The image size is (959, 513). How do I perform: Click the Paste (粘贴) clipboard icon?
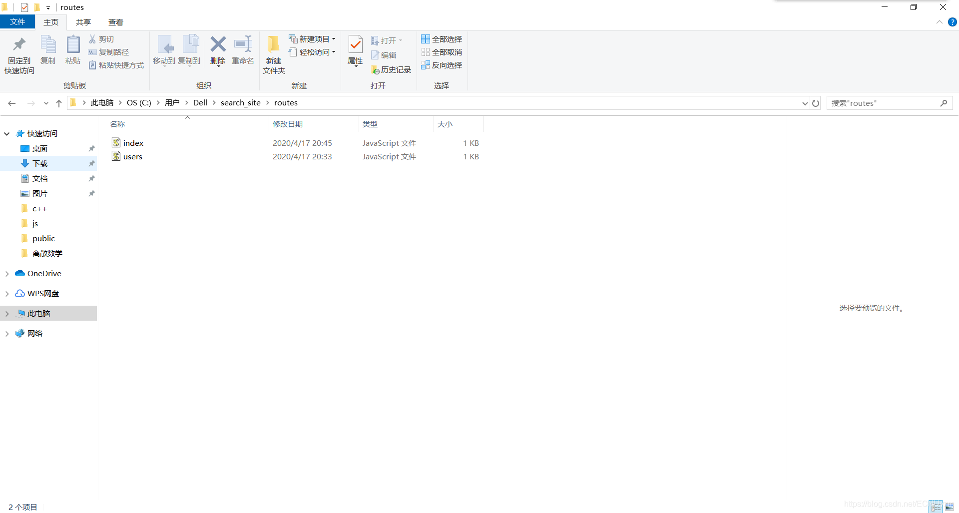click(x=73, y=44)
